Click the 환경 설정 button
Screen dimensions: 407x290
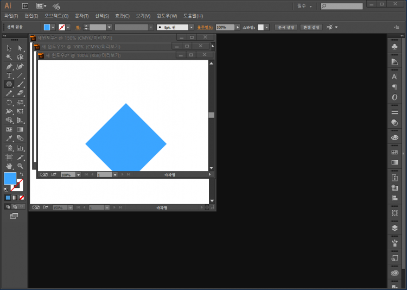(x=311, y=27)
